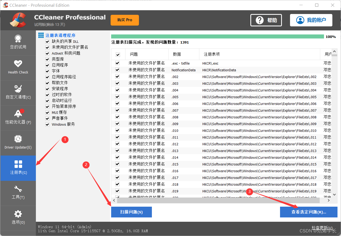This screenshot has width=341, height=236.
Task: Open the Health Check heart icon
Action: click(x=18, y=64)
